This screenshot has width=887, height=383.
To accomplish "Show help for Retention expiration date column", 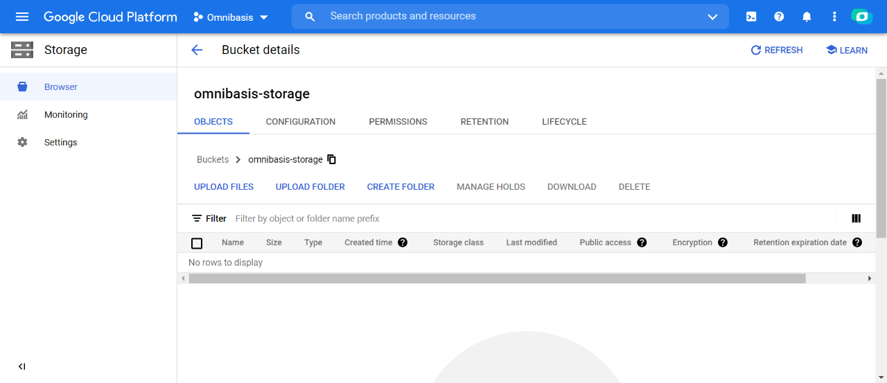I will [x=857, y=242].
